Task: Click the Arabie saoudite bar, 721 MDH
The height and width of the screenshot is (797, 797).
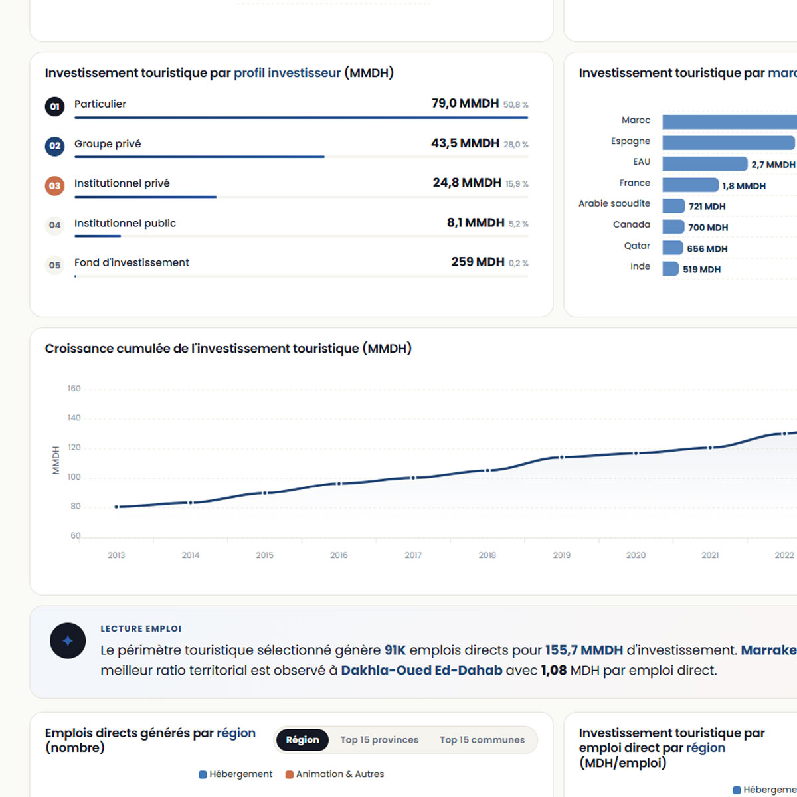Action: point(673,206)
